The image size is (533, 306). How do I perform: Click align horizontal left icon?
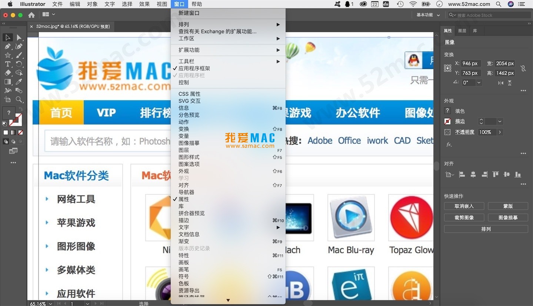(462, 174)
